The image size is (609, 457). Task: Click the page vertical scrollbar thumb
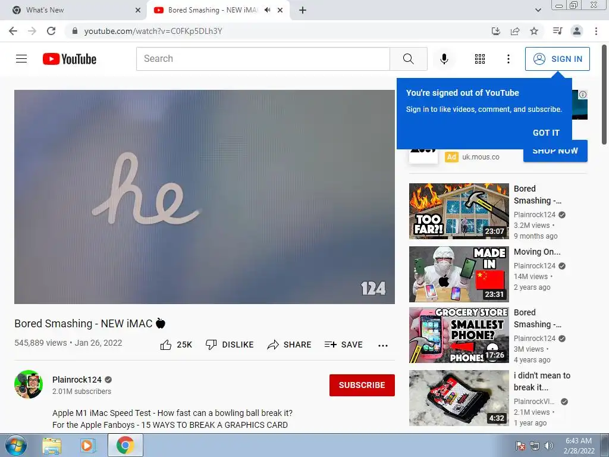coord(604,95)
